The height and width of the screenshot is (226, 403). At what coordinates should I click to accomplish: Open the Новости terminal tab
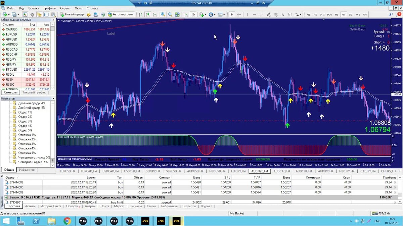(73, 206)
